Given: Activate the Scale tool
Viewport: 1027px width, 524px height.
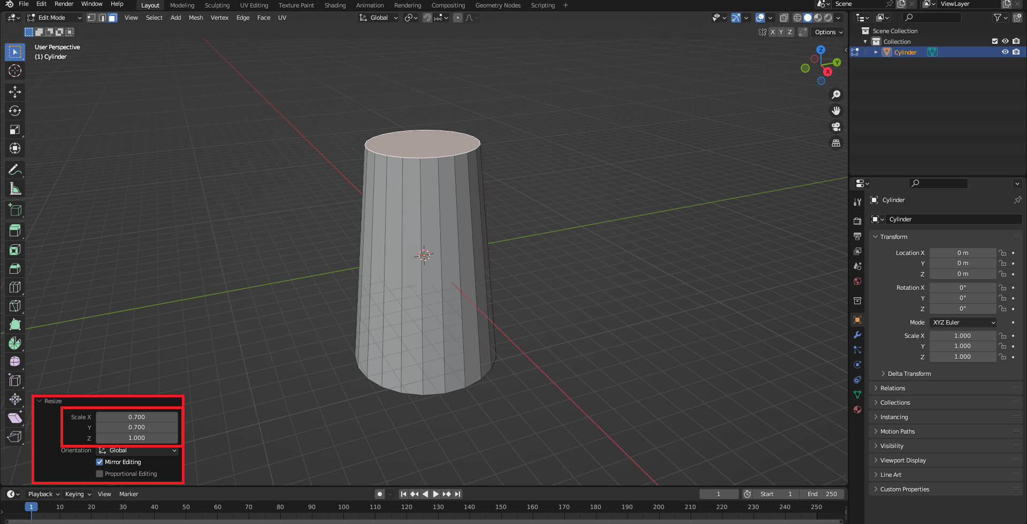Looking at the screenshot, I should point(15,129).
